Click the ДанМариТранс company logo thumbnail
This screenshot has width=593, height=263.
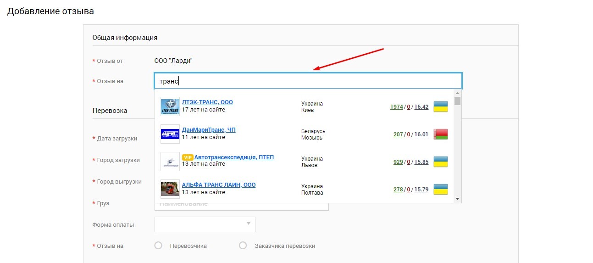coord(170,134)
